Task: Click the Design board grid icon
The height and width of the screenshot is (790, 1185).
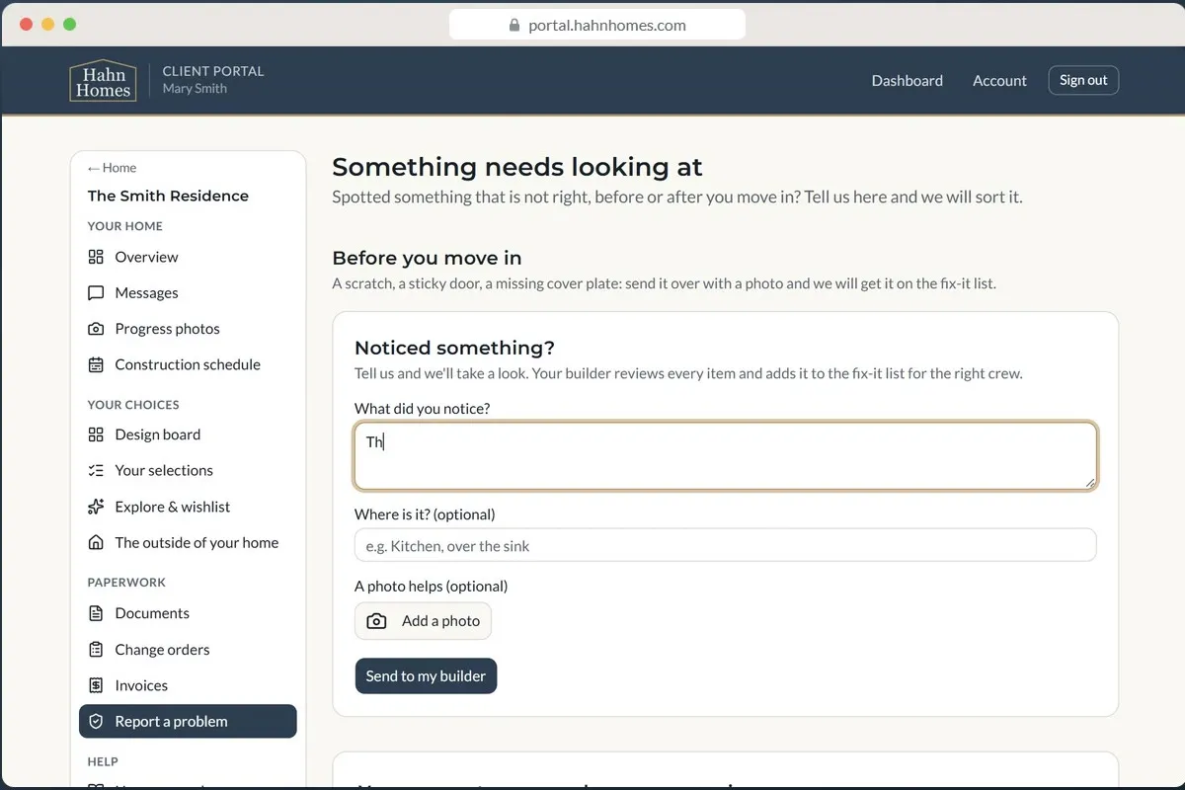Action: 96,434
